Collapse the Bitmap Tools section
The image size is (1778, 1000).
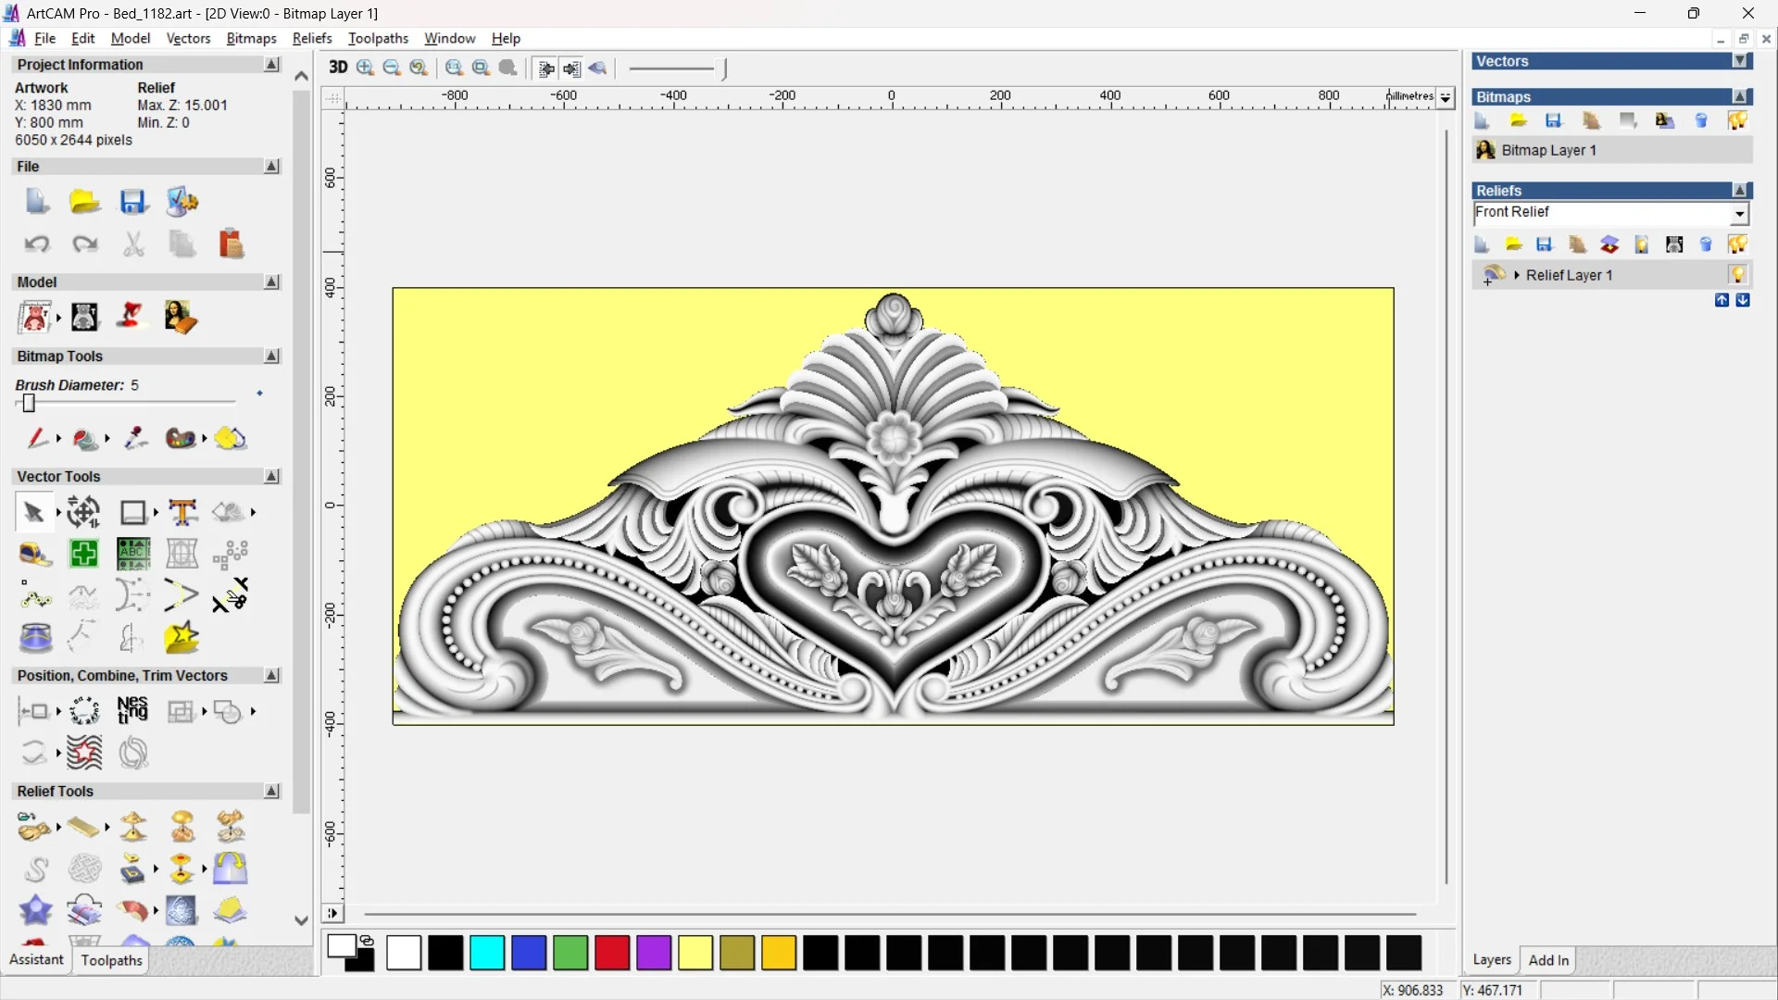coord(271,356)
